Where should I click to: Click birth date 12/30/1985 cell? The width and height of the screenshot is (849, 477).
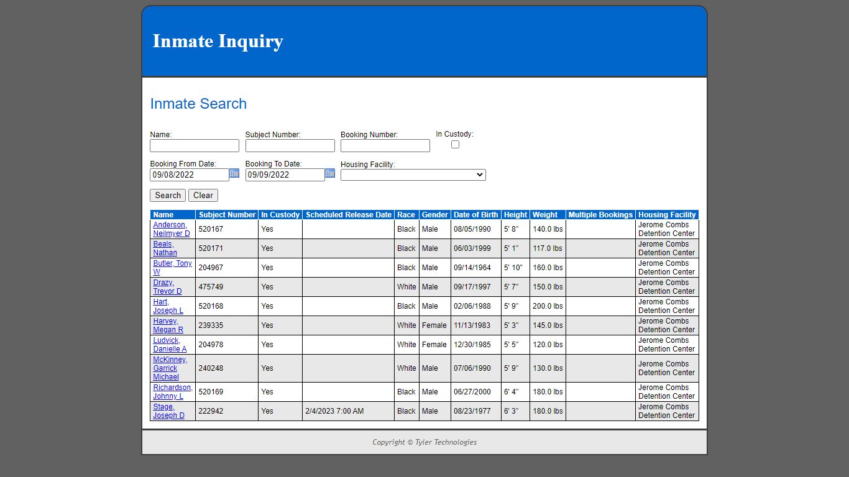476,345
